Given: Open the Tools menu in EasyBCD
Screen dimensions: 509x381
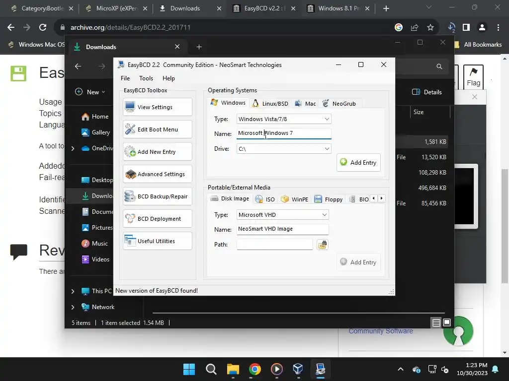Looking at the screenshot, I should click(146, 78).
